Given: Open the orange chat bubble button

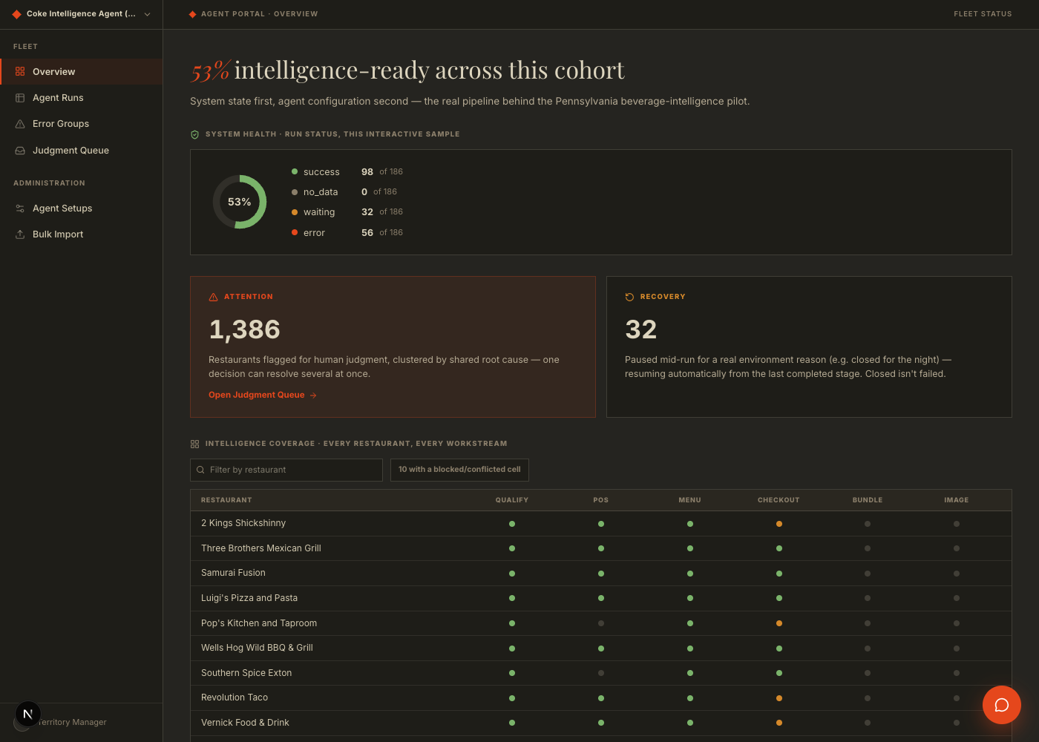Looking at the screenshot, I should 1002,705.
